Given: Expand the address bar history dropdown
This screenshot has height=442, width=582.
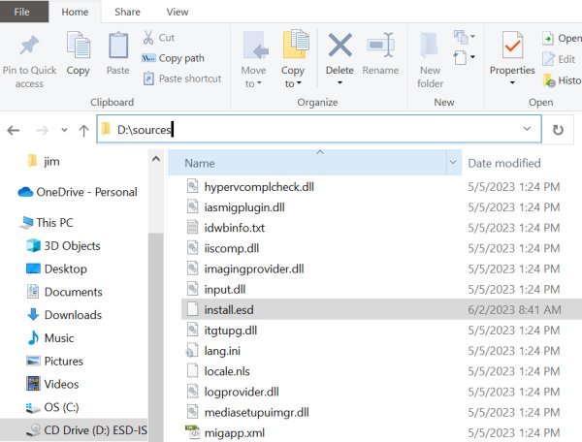Looking at the screenshot, I should pos(527,129).
